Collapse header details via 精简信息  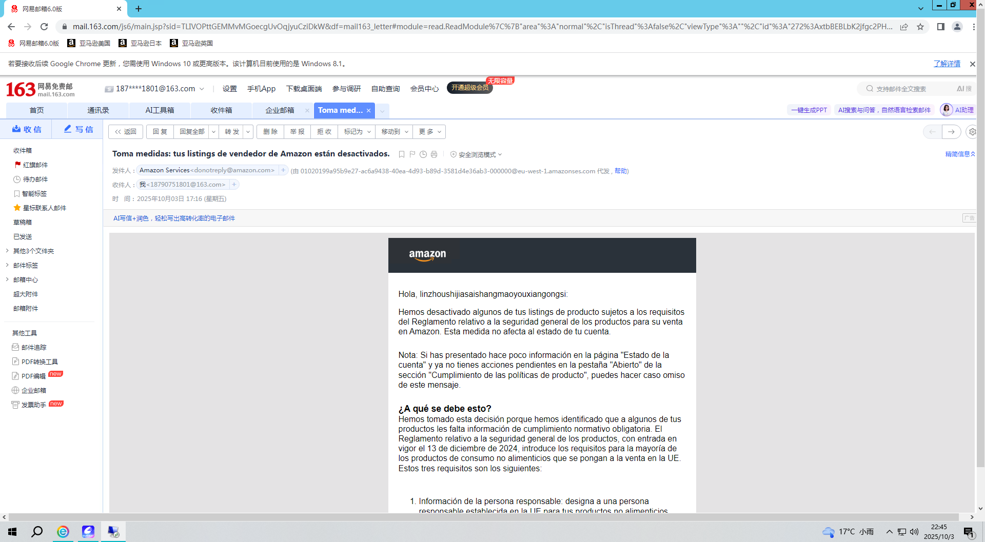tap(959, 154)
